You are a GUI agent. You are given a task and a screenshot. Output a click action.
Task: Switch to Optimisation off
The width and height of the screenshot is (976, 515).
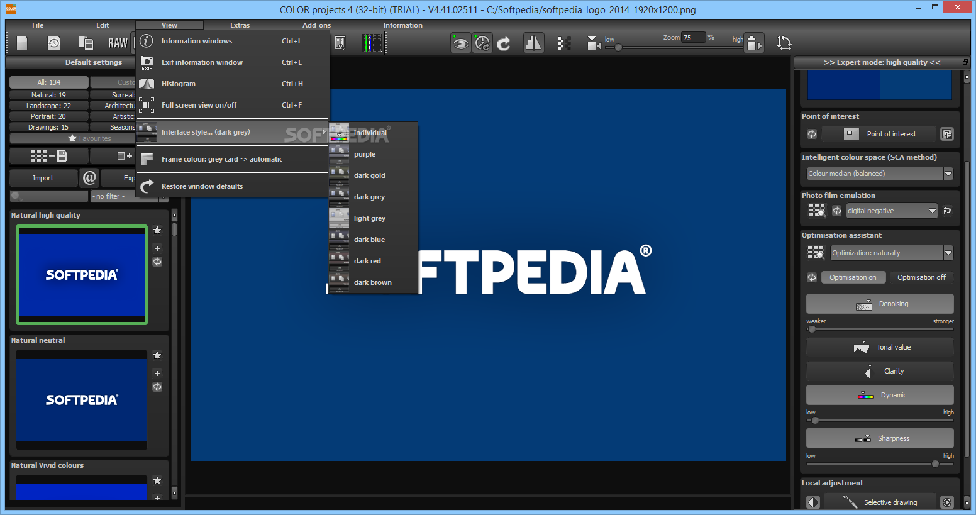[921, 277]
